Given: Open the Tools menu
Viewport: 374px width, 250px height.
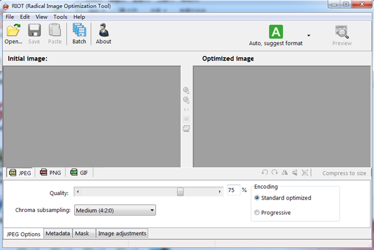Looking at the screenshot, I should pyautogui.click(x=60, y=17).
